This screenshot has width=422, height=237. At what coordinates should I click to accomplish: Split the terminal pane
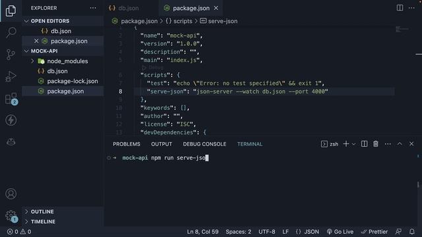pyautogui.click(x=364, y=144)
